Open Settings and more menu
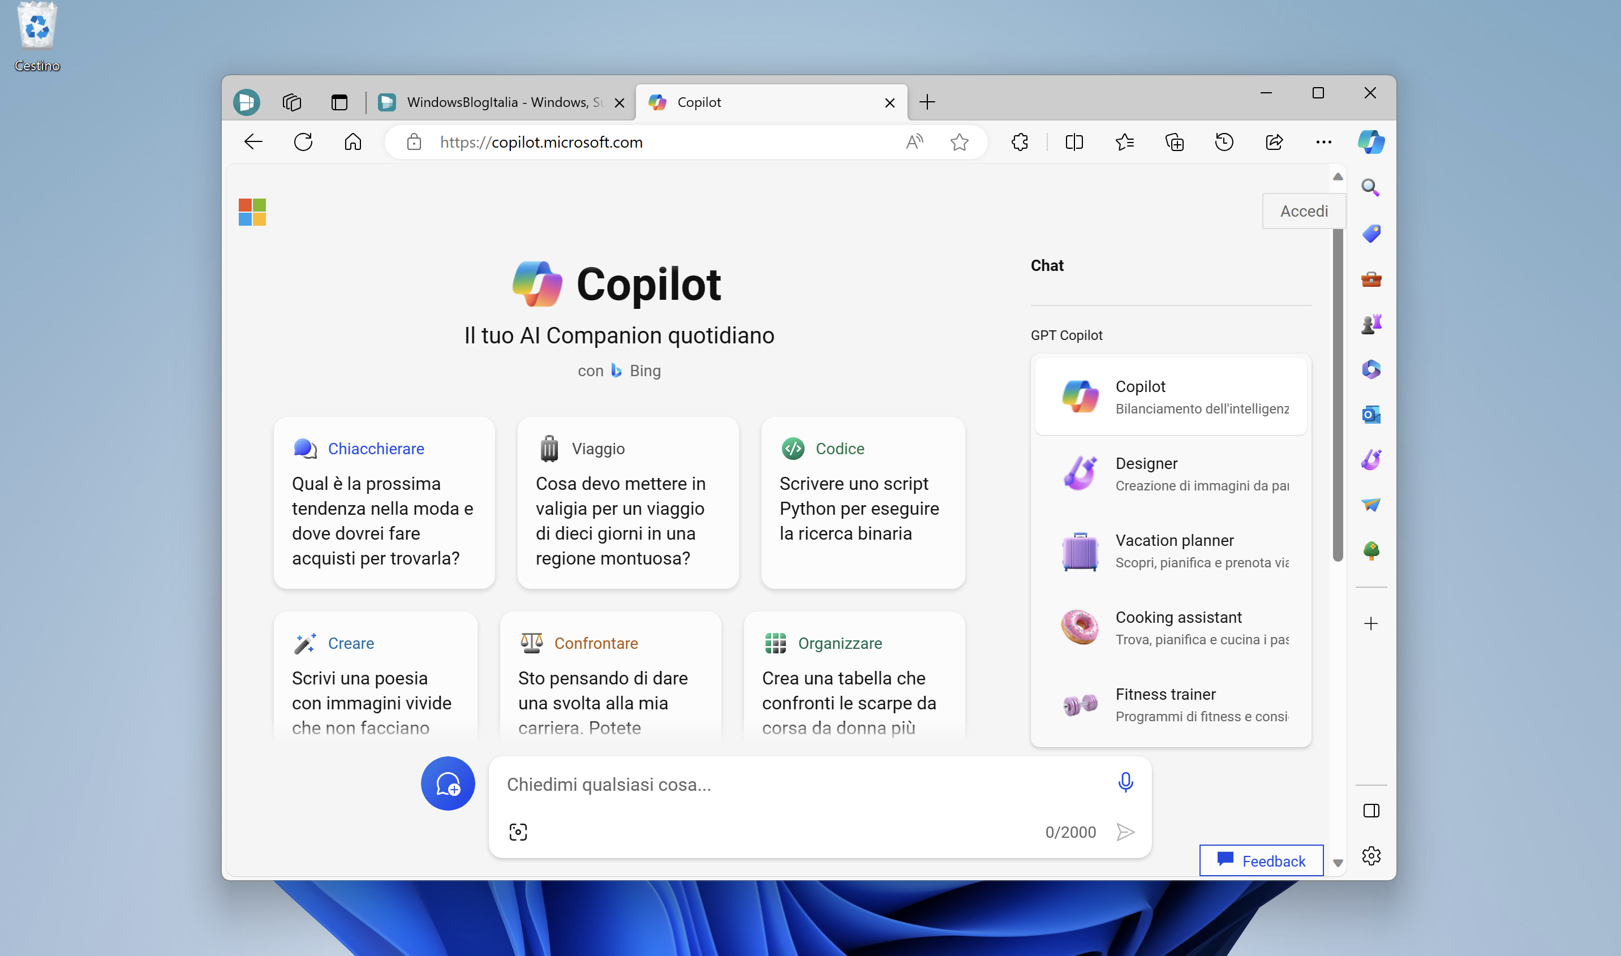The width and height of the screenshot is (1621, 956). click(1324, 142)
